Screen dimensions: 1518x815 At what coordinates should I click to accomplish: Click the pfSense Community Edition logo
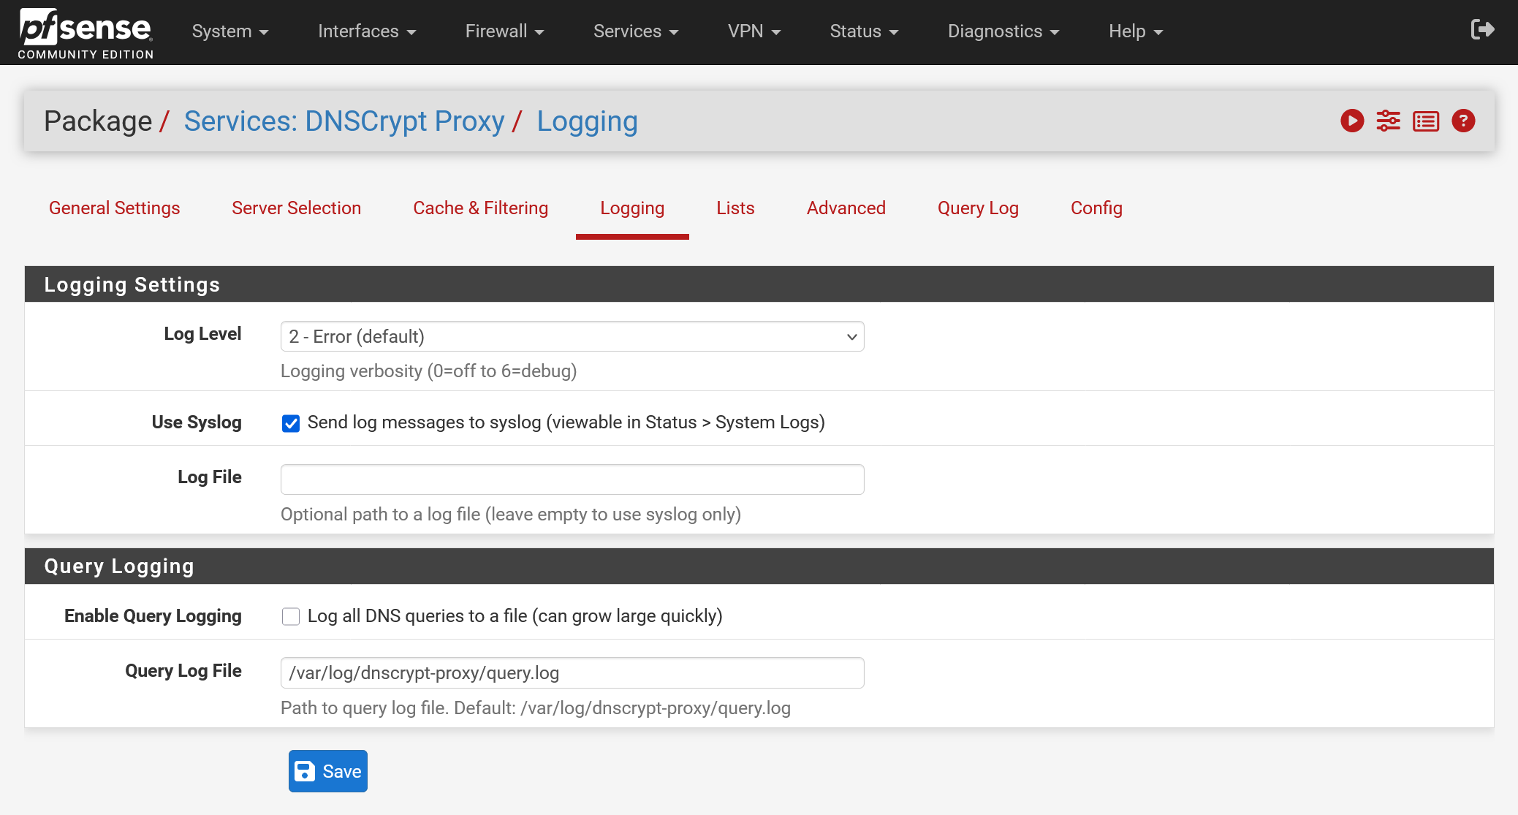pos(86,33)
